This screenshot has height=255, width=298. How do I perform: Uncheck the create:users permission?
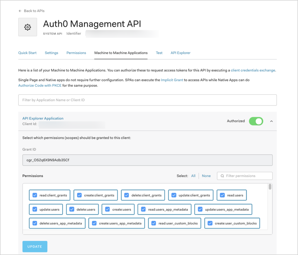click(x=107, y=209)
